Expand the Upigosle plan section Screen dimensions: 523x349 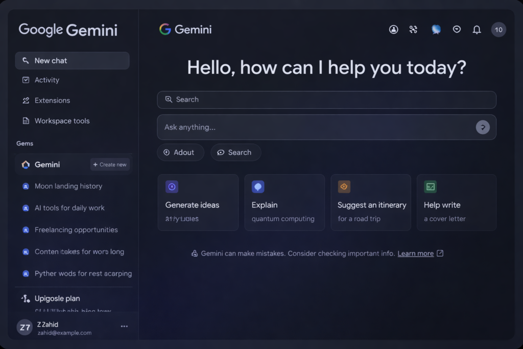[57, 298]
